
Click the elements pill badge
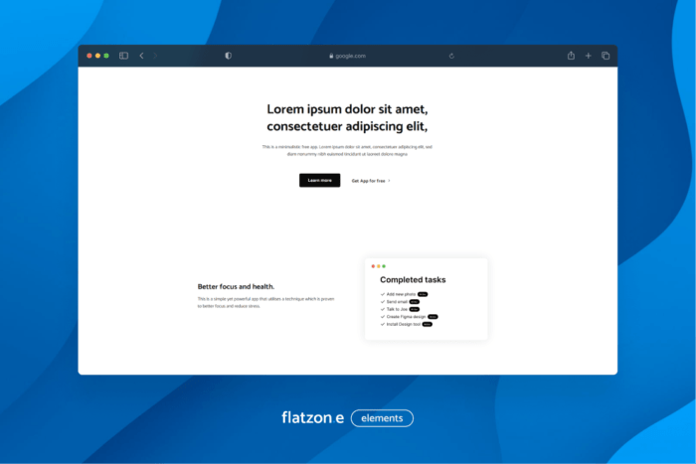pos(382,418)
